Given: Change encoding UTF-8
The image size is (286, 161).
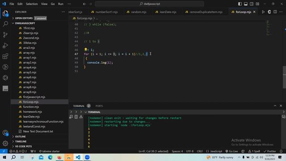Looking at the screenshot, I should pos(189,151).
